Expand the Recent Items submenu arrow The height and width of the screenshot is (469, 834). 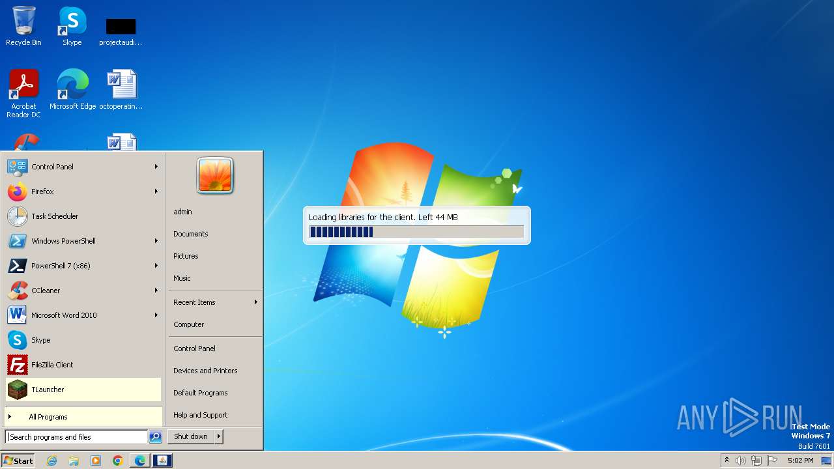pos(255,302)
